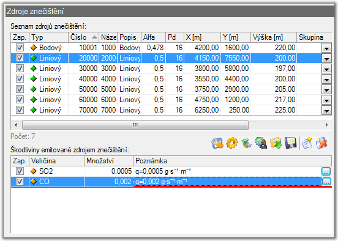Click the Alfa column header
The width and height of the screenshot is (338, 241).
(153, 37)
